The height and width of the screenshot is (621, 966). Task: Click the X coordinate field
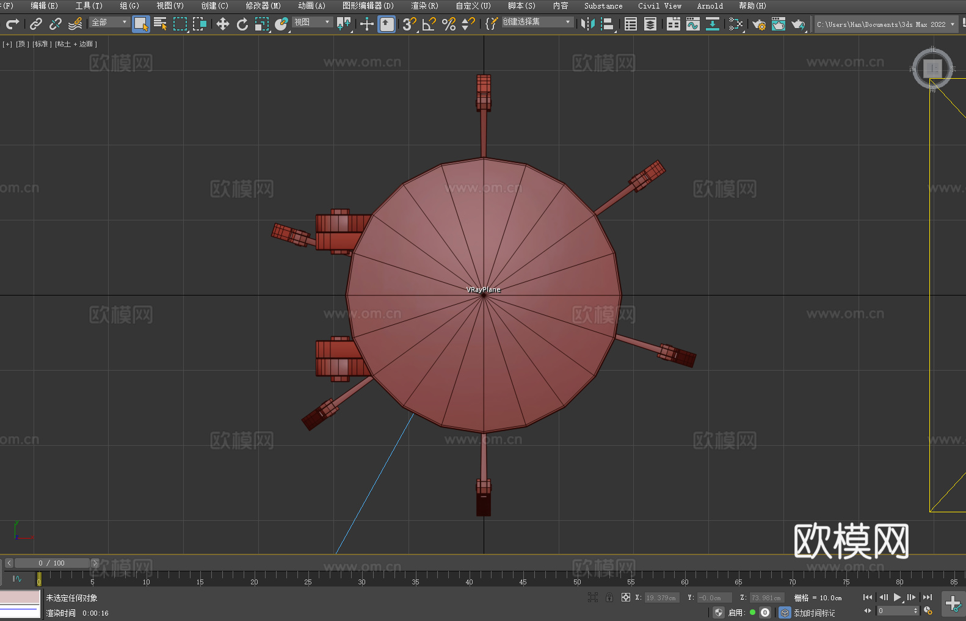click(x=661, y=598)
